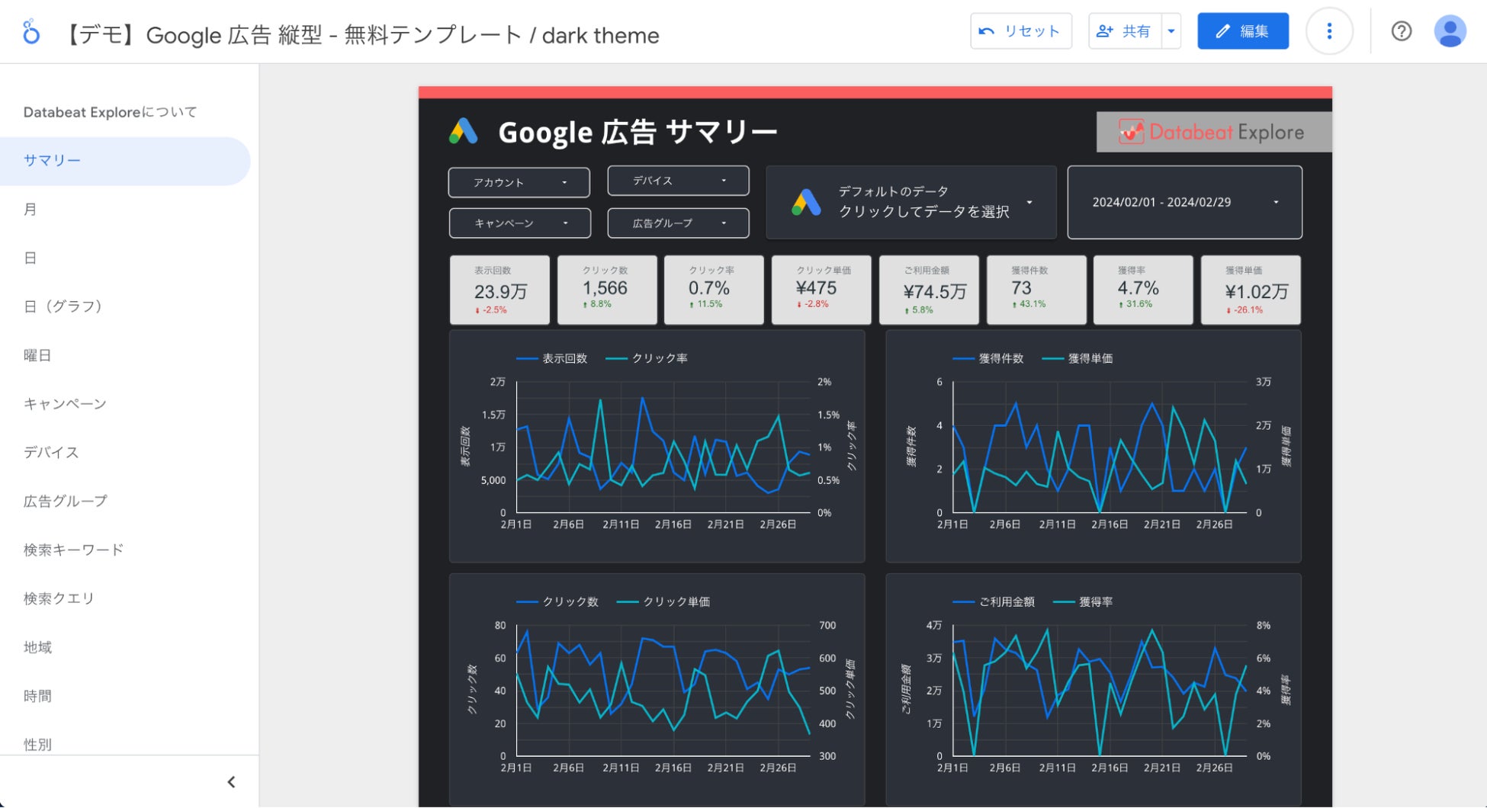Open the 広告グループ page in sidebar

pyautogui.click(x=125, y=502)
